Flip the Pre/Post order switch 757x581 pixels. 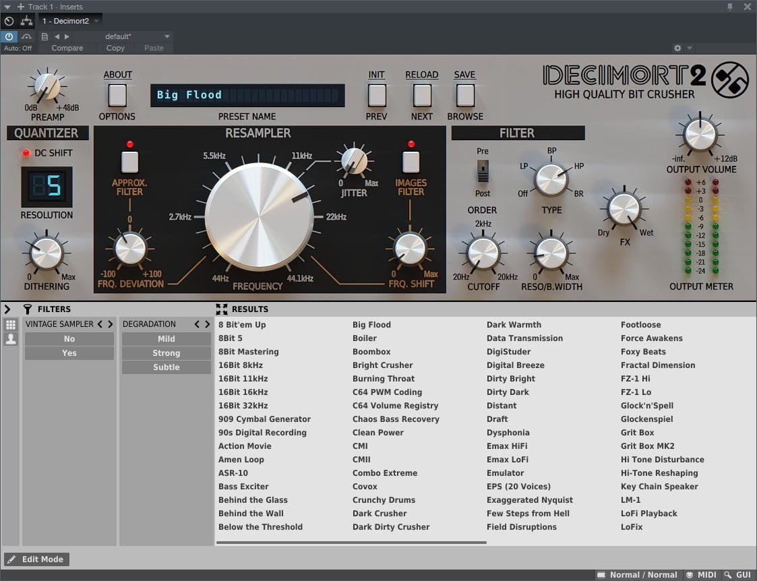click(x=482, y=172)
